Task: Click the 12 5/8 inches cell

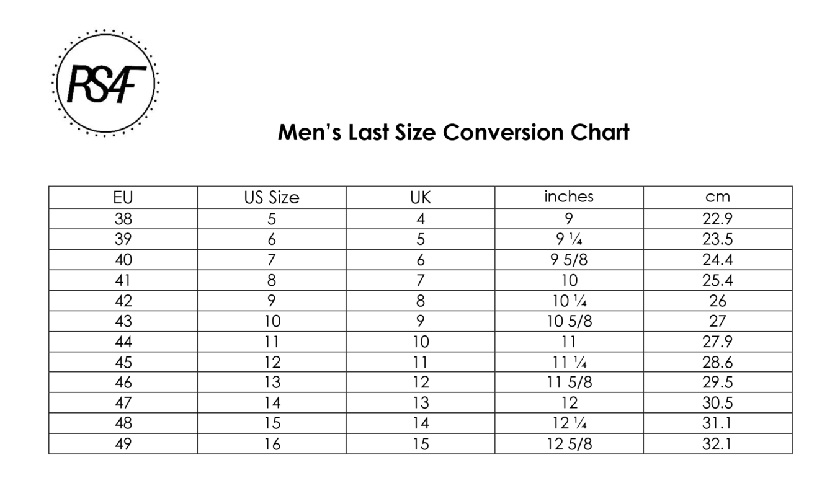Action: click(569, 444)
